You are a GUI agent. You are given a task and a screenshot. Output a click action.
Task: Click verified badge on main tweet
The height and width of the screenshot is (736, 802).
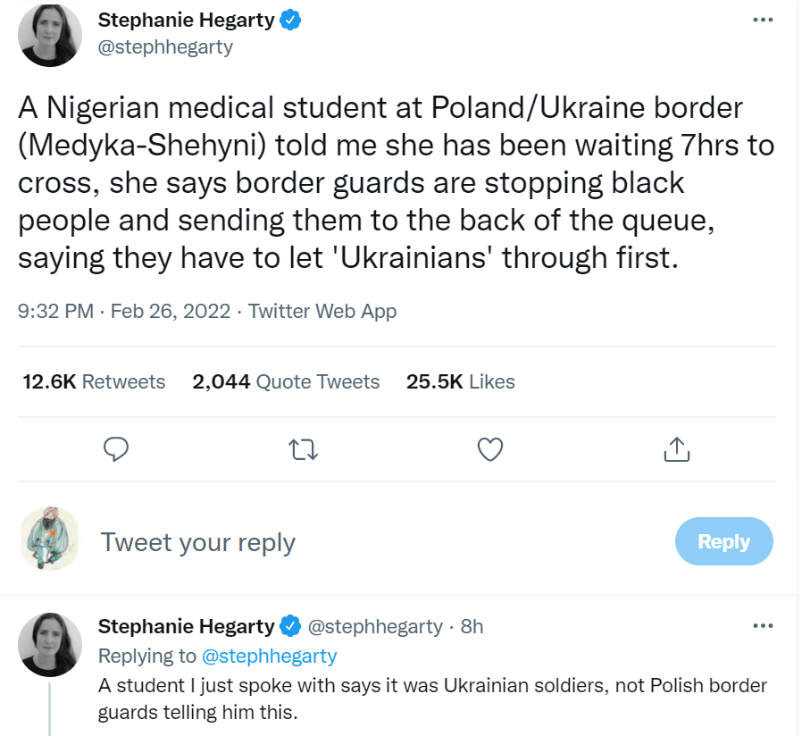[x=291, y=21]
